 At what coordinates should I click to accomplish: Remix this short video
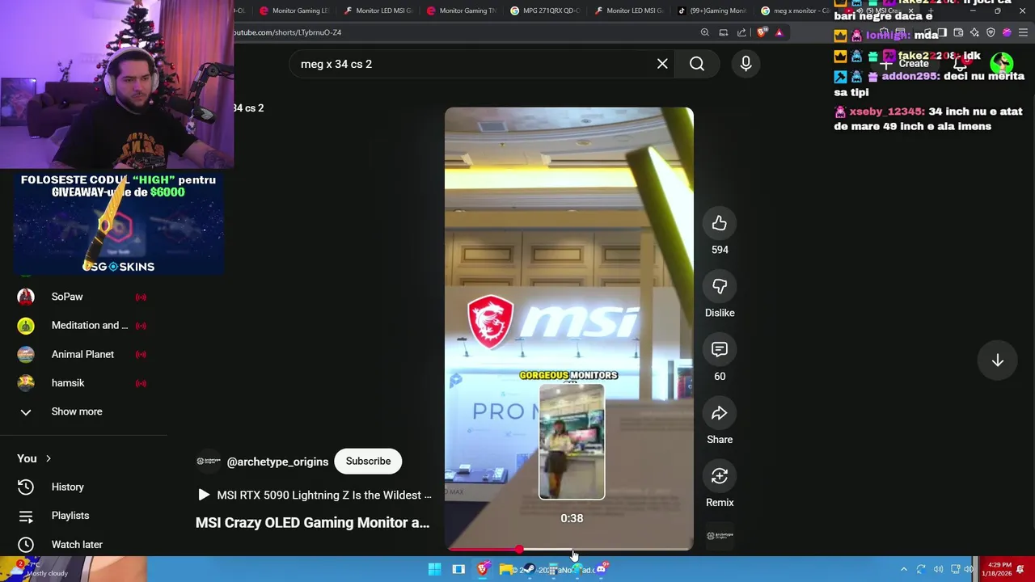[x=720, y=476]
